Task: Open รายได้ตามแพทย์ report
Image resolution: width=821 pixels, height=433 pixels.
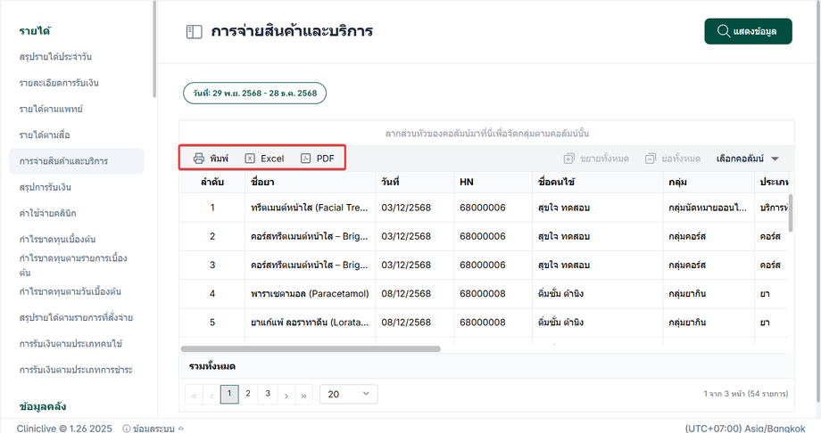Action: pos(51,109)
